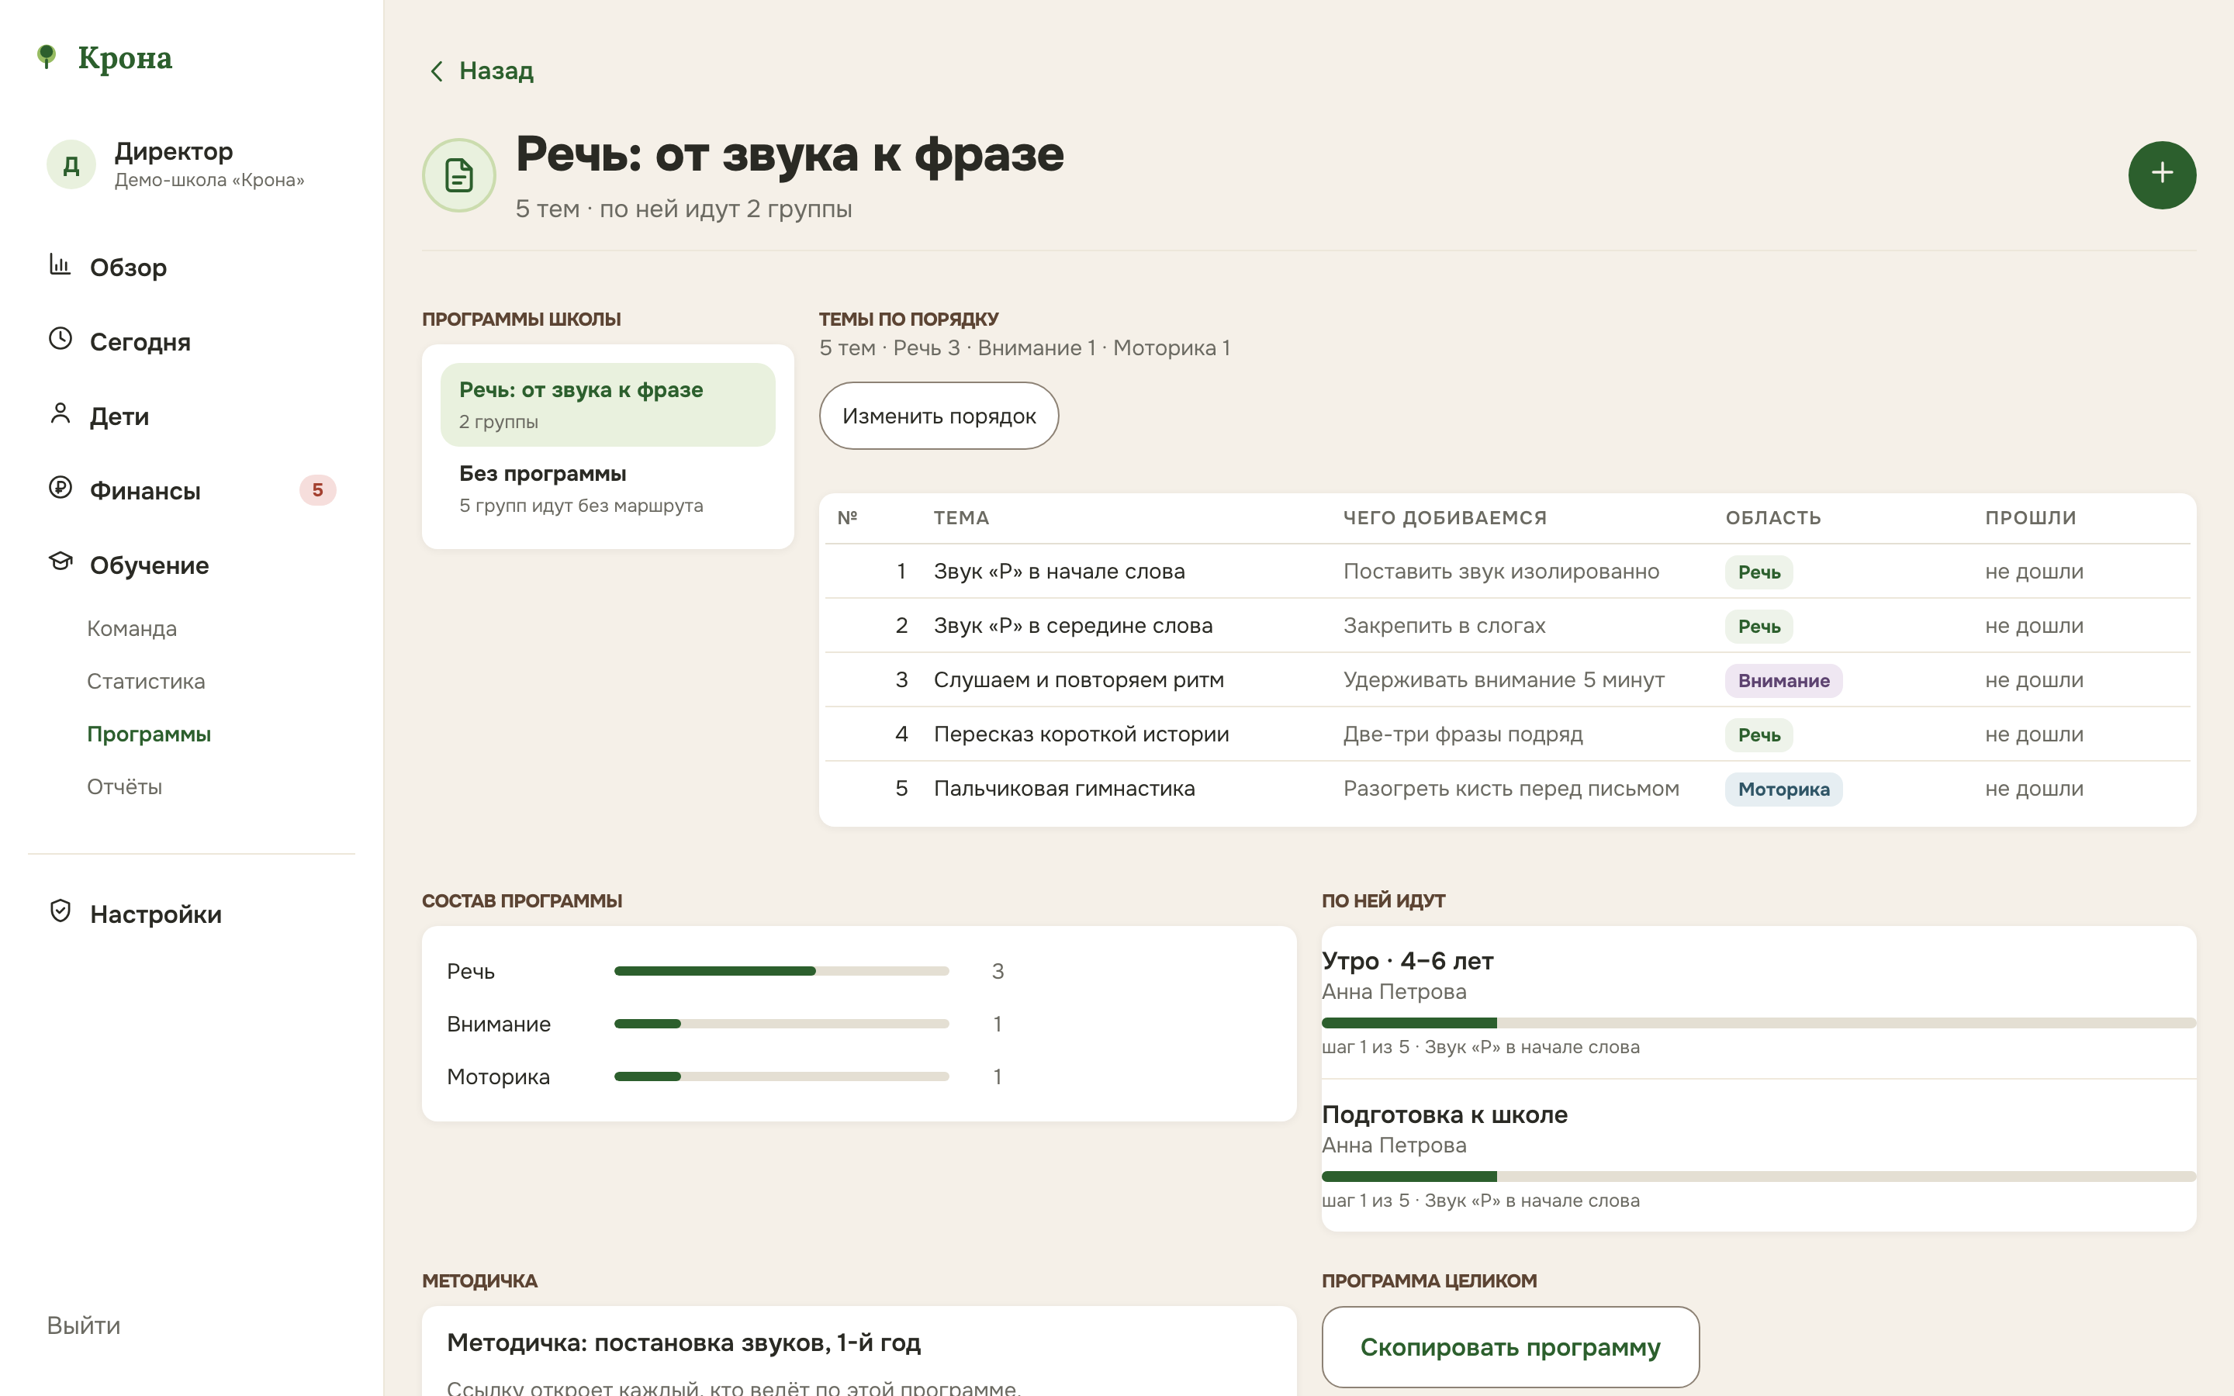Select Без программы list entry
Screen dimensions: 2234x1396
pyautogui.click(x=607, y=489)
